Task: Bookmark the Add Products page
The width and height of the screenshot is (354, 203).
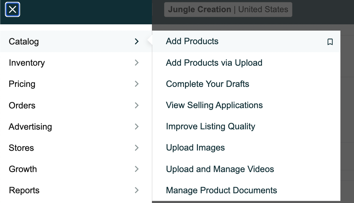Action: pyautogui.click(x=330, y=42)
